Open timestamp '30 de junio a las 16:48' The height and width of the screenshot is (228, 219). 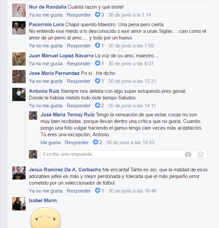click(x=132, y=191)
